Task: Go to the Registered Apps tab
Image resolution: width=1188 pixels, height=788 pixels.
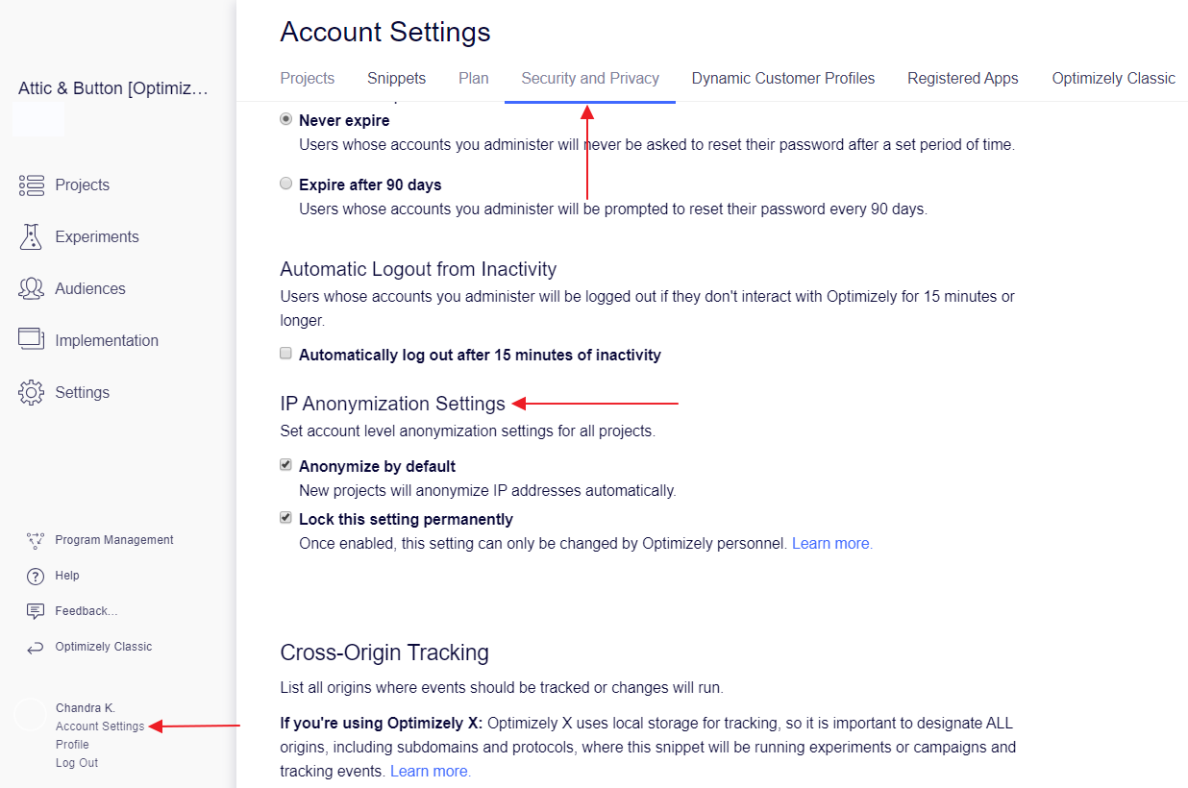Action: (962, 79)
